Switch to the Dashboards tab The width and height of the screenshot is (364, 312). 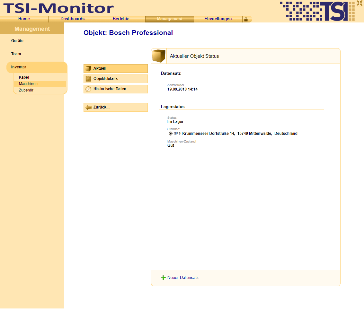coord(72,19)
